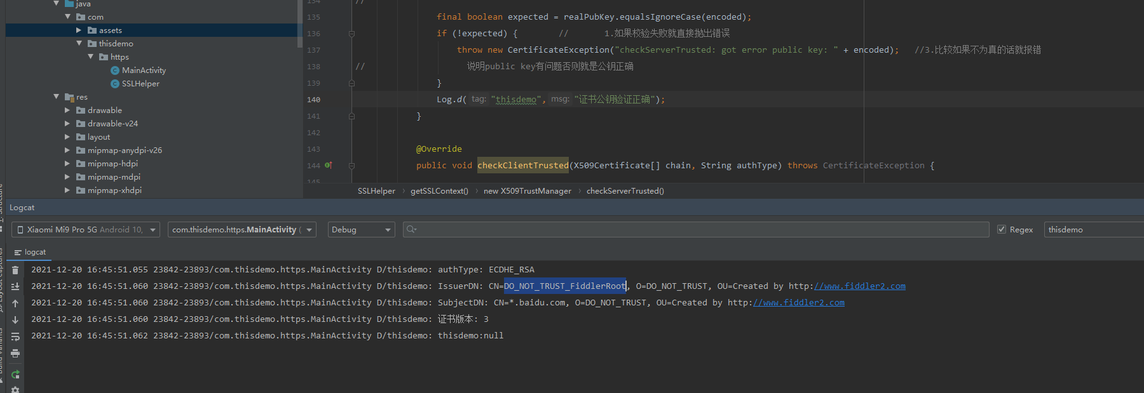Viewport: 1144px width, 393px height.
Task: Click the CertificateException text in line 137
Action: pyautogui.click(x=559, y=50)
